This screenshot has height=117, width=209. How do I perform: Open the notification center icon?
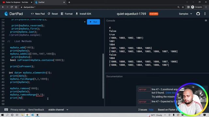coord(205,115)
